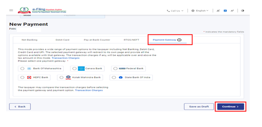
Task: Open the hamburger navigation menu
Action: point(11,10)
